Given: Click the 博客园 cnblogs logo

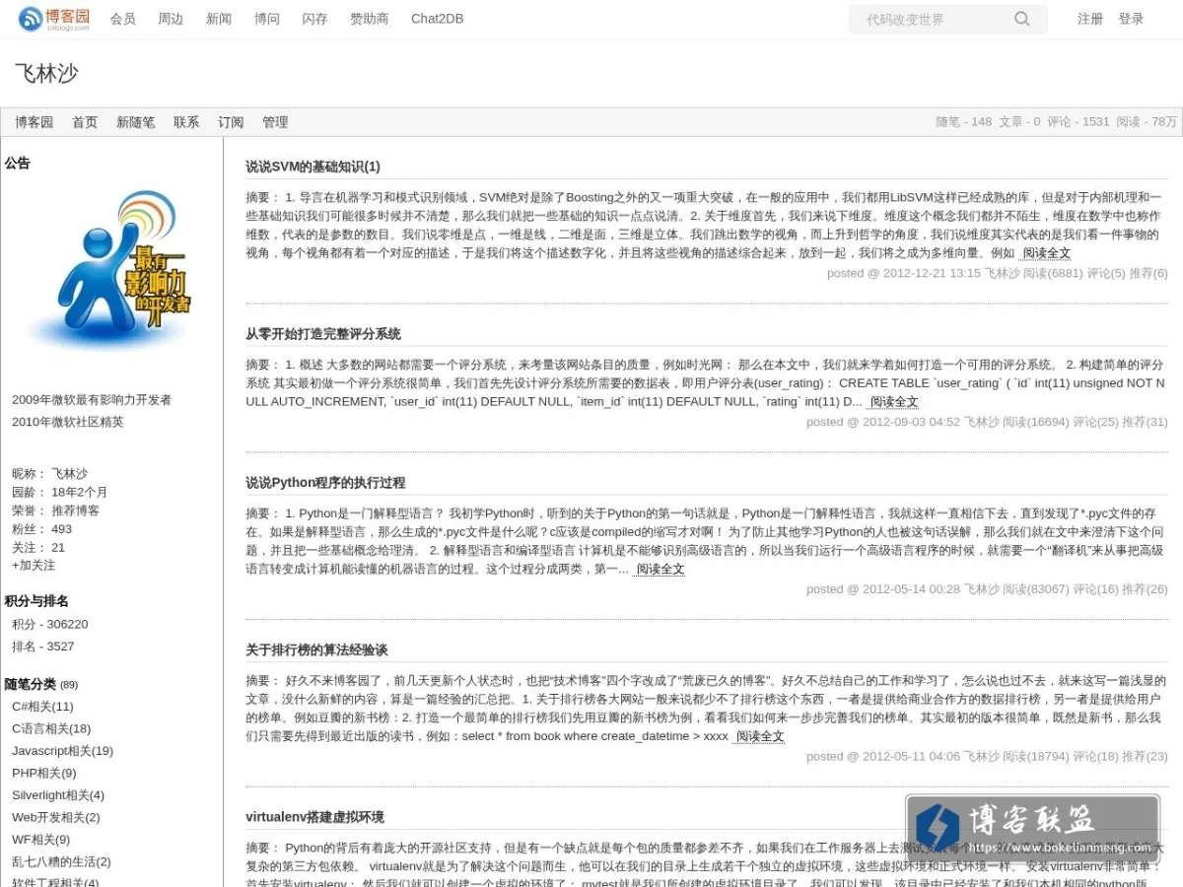Looking at the screenshot, I should [54, 18].
